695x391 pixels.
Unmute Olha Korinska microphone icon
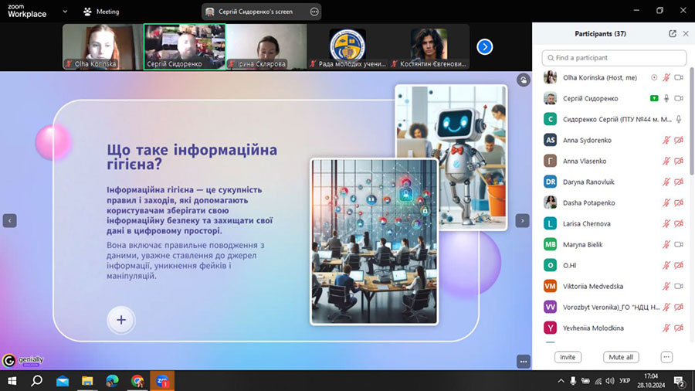pyautogui.click(x=666, y=77)
